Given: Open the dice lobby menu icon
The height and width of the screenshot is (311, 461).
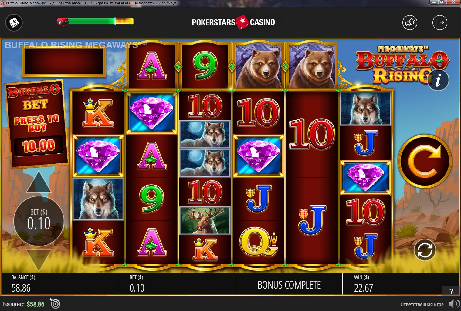Looking at the screenshot, I should (14, 22).
